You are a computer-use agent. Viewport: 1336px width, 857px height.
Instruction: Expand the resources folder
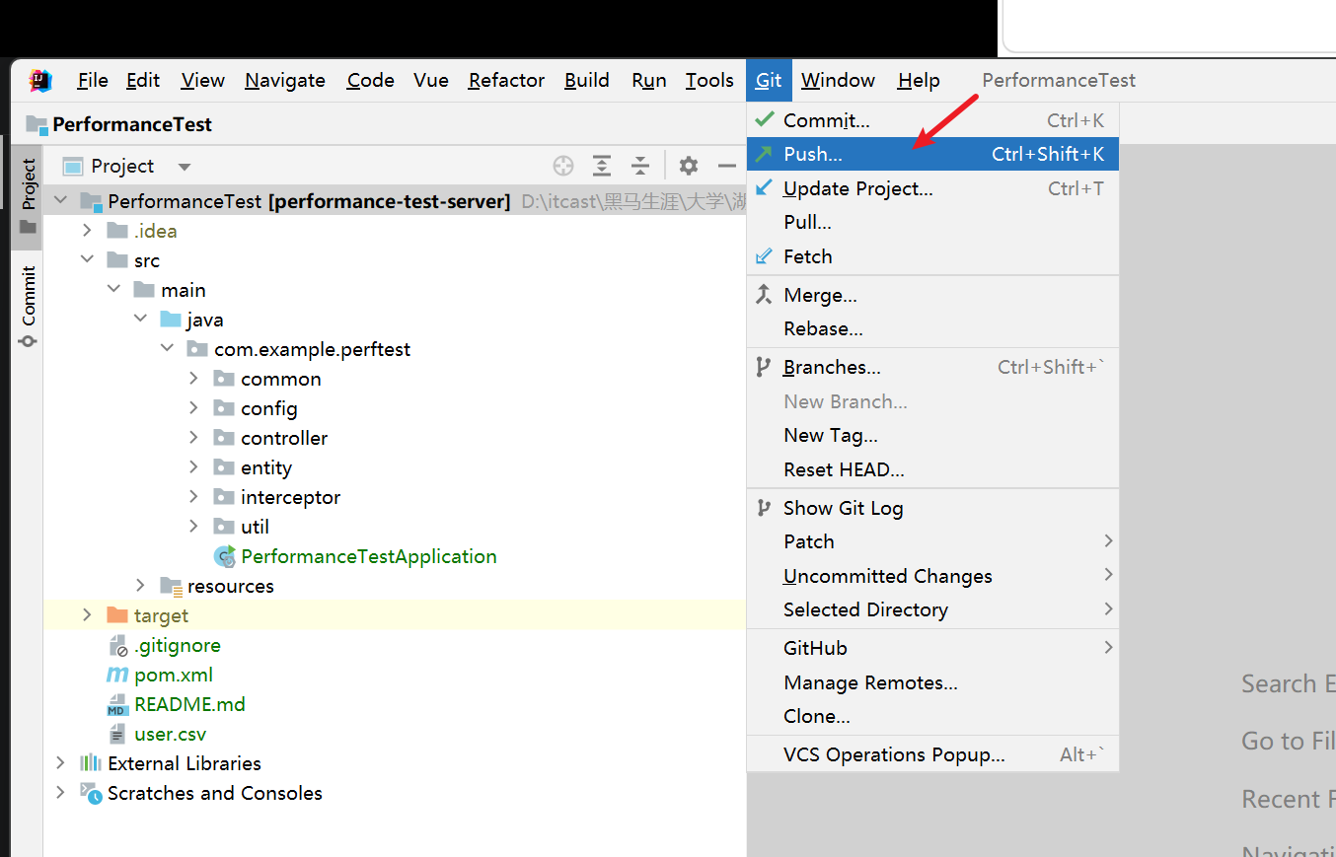(x=141, y=586)
